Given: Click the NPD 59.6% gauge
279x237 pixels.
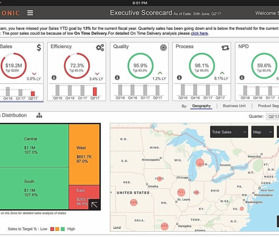Looking at the screenshot, I should [264, 66].
